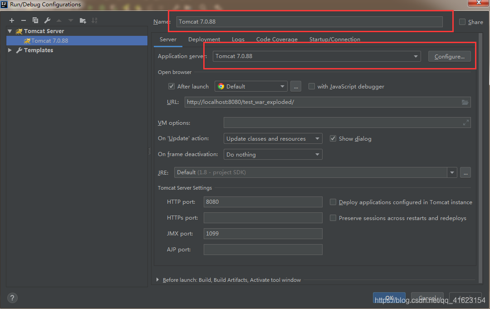Expand VM options field with arrows icon
The height and width of the screenshot is (309, 490).
[465, 123]
